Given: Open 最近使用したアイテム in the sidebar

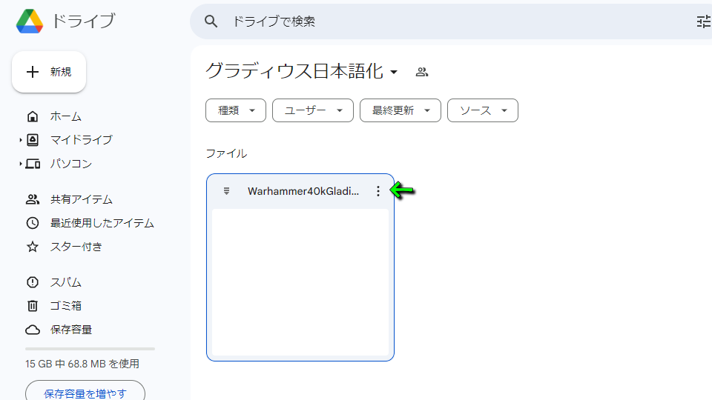Looking at the screenshot, I should 102,223.
